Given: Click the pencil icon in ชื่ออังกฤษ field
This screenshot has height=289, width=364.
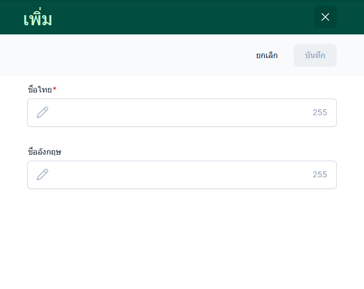Looking at the screenshot, I should click(42, 175).
